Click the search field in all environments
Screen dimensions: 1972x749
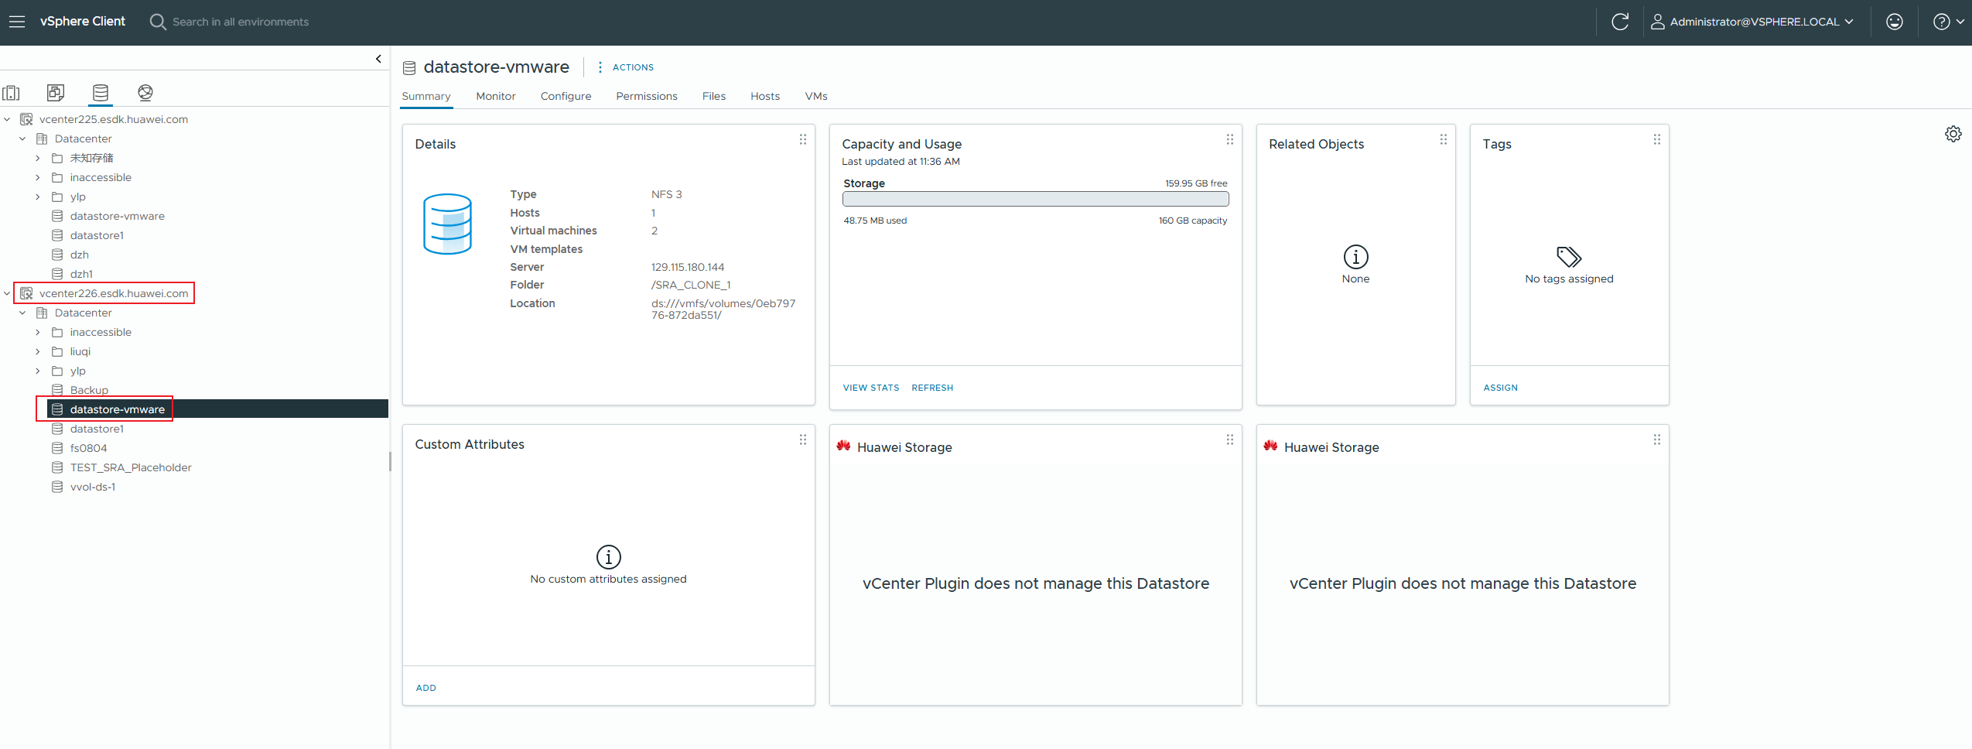(x=240, y=22)
